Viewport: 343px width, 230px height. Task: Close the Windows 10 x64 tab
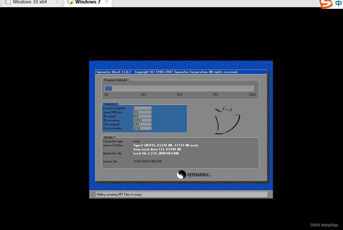click(57, 2)
